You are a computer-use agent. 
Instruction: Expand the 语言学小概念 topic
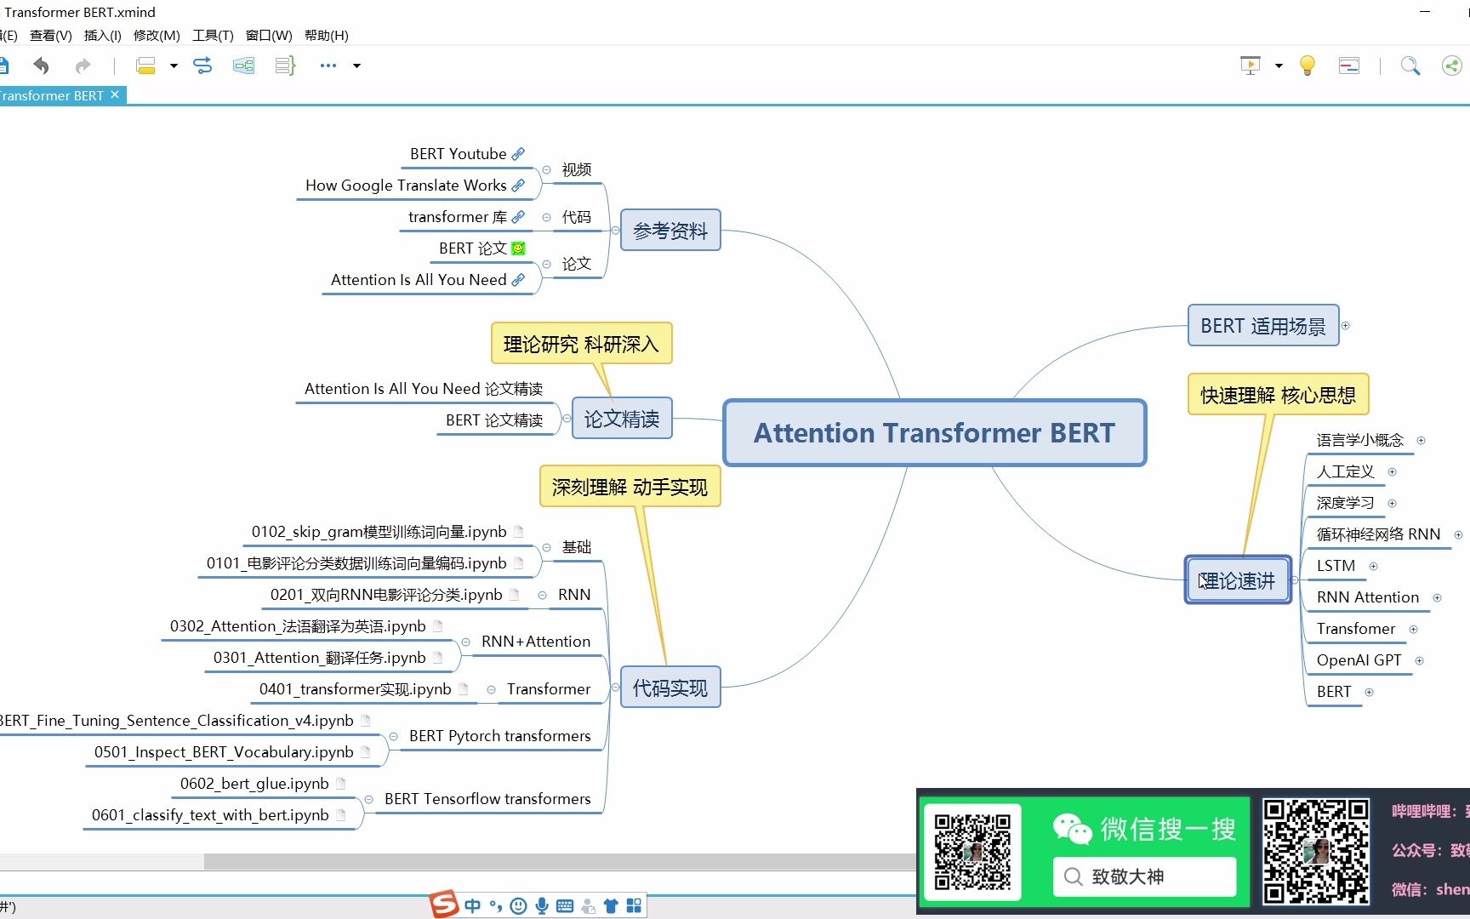(x=1421, y=441)
